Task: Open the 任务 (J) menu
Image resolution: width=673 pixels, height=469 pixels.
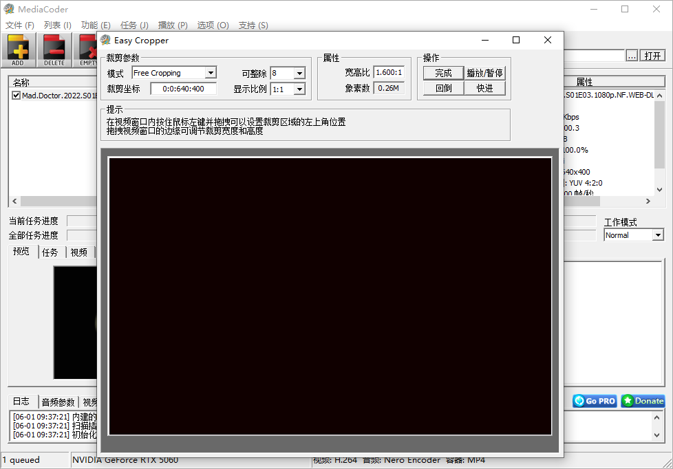Action: point(134,25)
